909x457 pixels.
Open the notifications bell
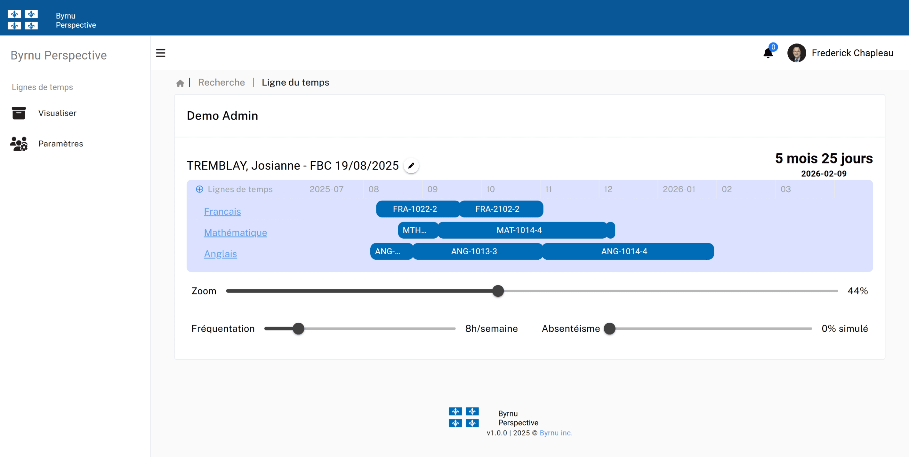tap(768, 53)
